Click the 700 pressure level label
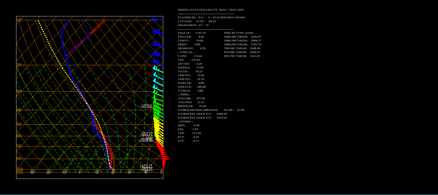This screenshot has width=438, height=195. tap(19, 146)
